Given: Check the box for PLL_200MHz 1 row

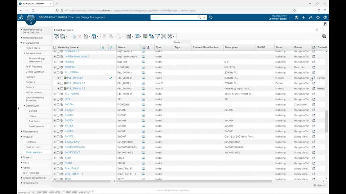Looking at the screenshot, I should click(62, 78).
